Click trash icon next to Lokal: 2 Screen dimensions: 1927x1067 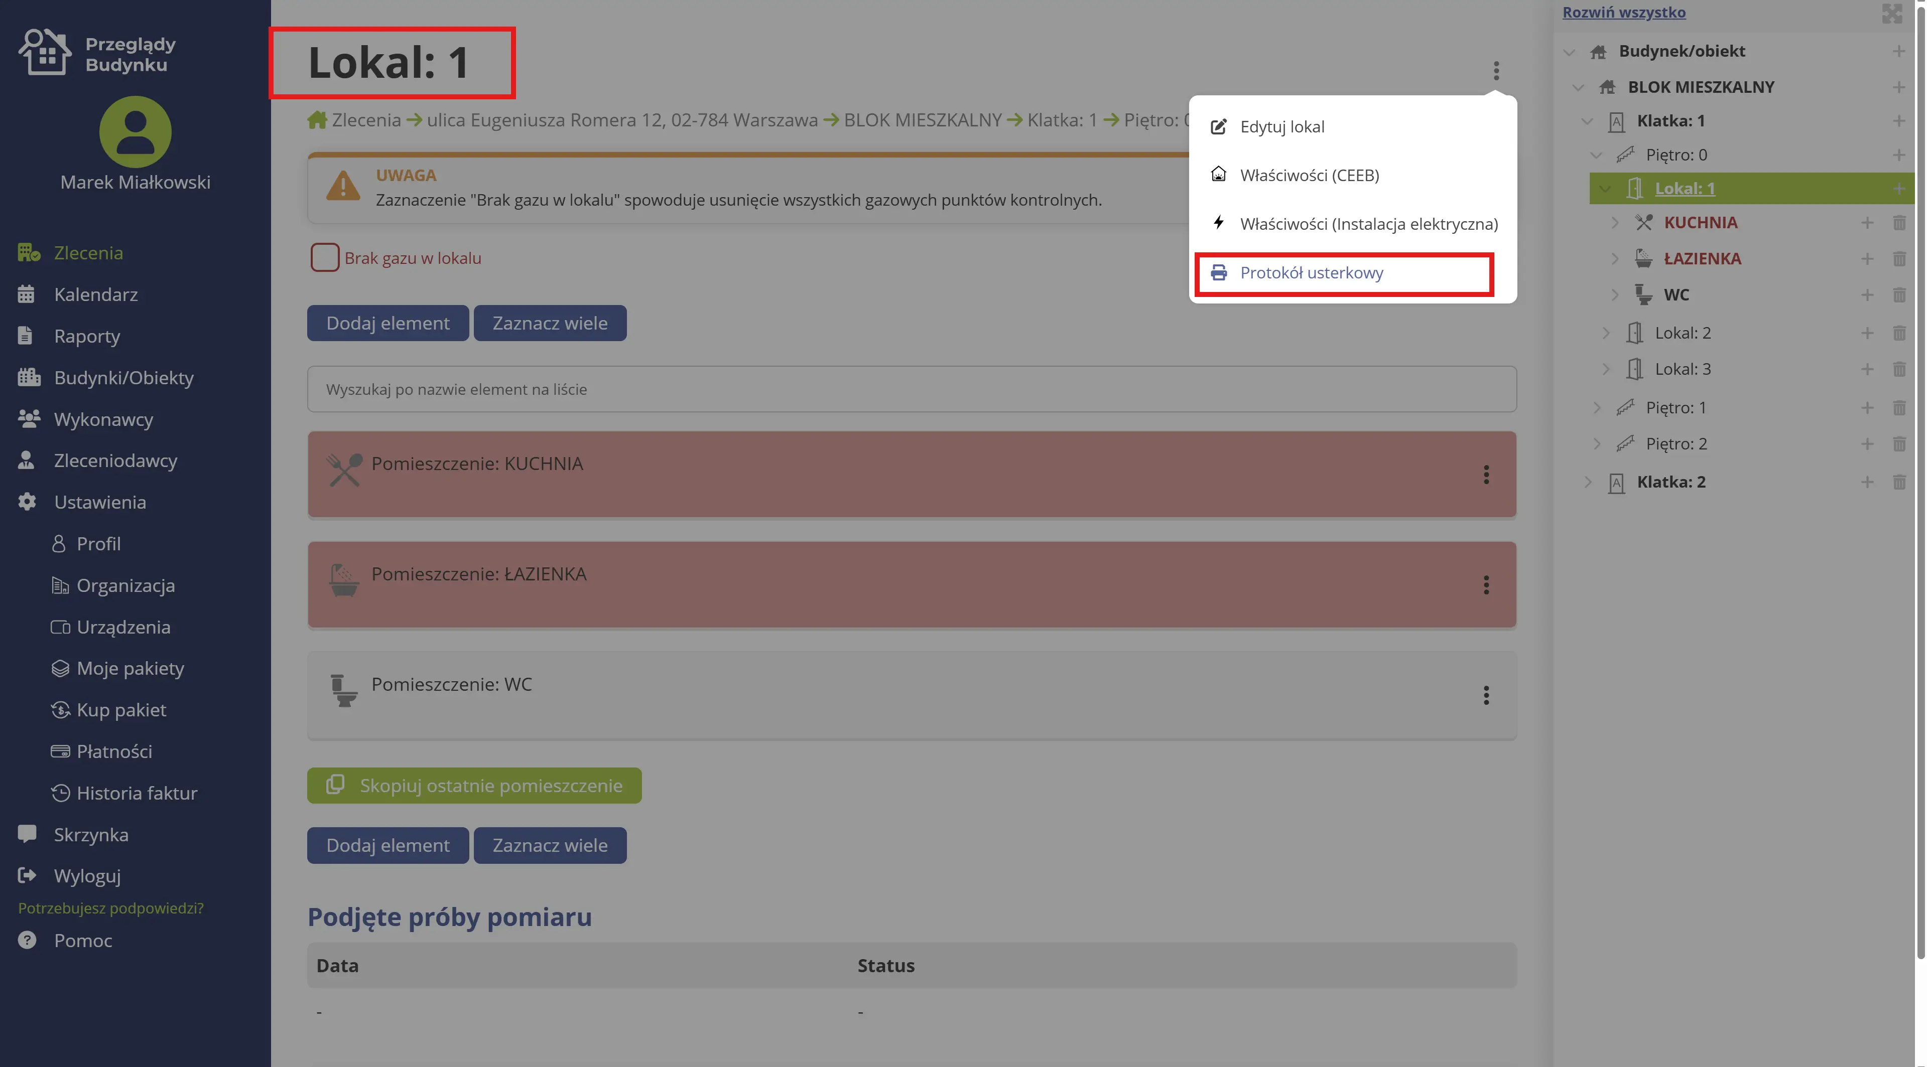click(1898, 333)
